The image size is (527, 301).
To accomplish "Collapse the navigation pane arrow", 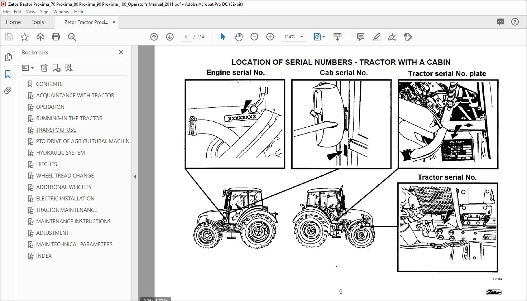I will click(x=135, y=176).
